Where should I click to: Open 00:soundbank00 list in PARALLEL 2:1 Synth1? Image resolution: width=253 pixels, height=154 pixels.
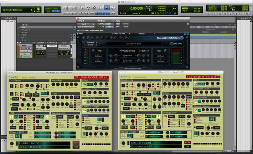[156, 147]
